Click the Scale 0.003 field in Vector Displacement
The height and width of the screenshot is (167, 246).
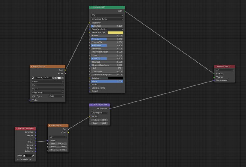point(100,123)
